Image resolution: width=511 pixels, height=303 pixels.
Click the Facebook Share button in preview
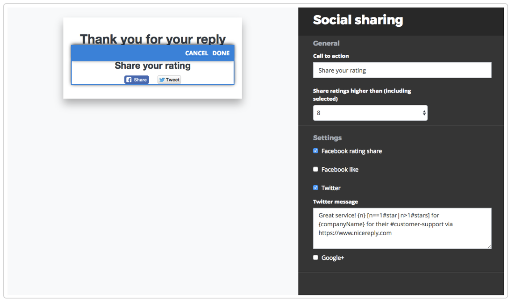coord(137,80)
